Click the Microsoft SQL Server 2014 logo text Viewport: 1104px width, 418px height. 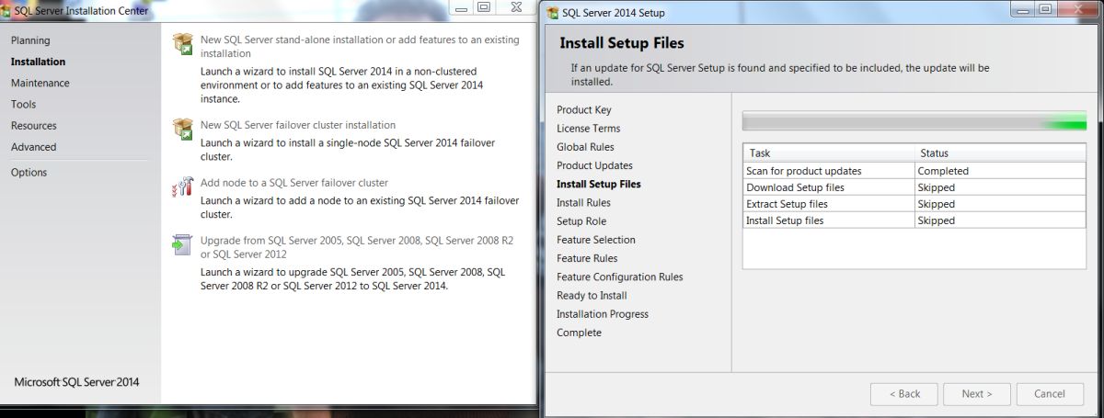coord(76,381)
